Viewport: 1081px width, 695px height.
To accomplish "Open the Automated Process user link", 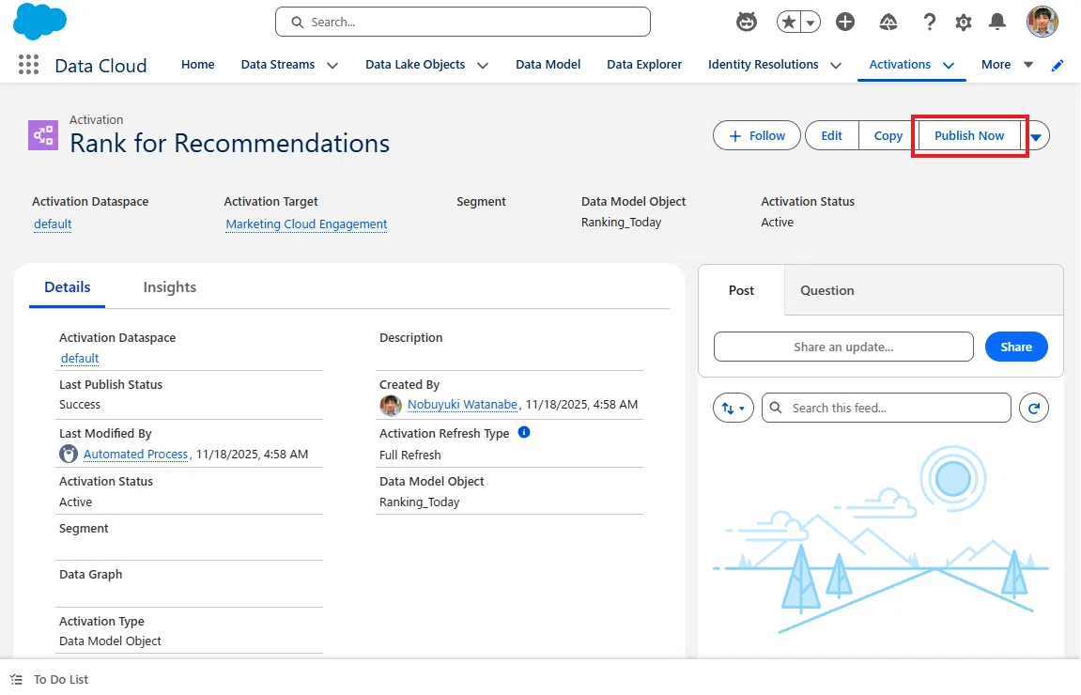I will pyautogui.click(x=135, y=454).
